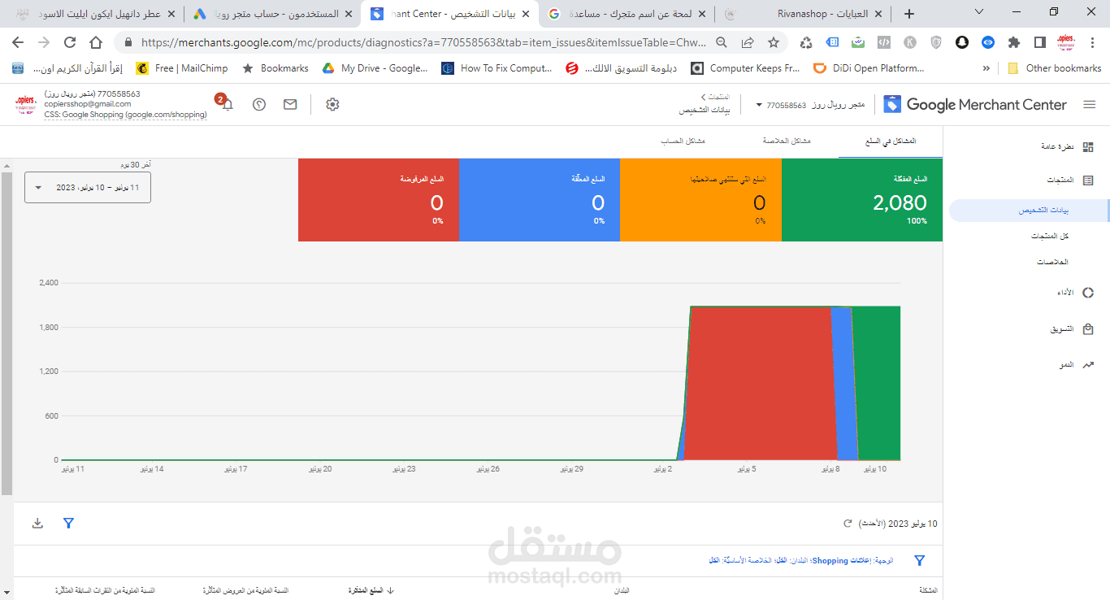
Task: Sort by affected items (السلع المتأثرة) column
Action: coord(372,590)
